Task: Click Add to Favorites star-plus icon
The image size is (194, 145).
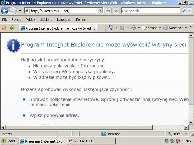Action: [x=12, y=27]
